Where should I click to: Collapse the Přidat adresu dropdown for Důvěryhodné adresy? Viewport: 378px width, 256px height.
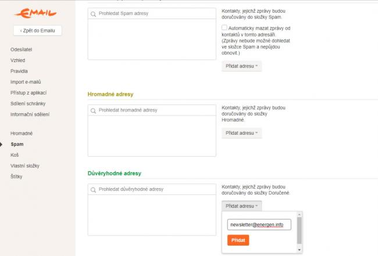(241, 206)
